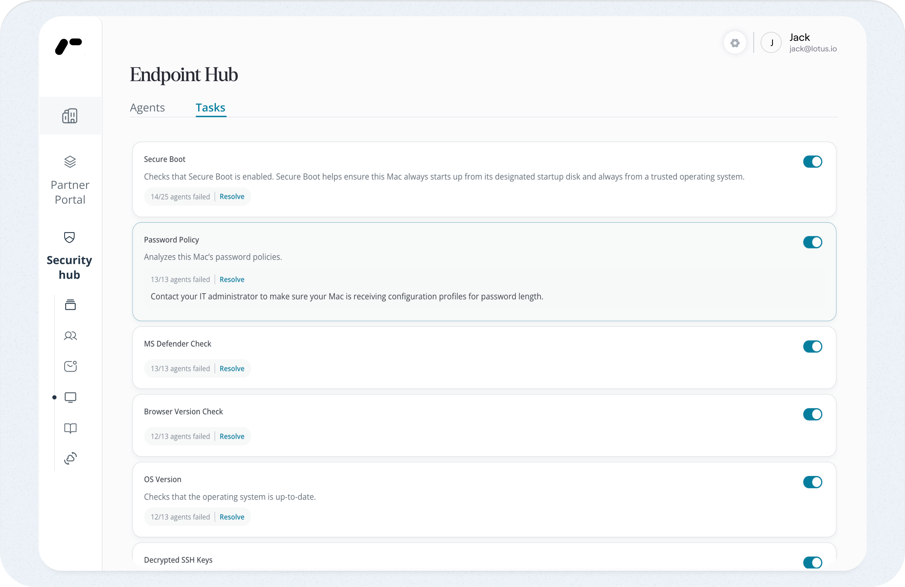Select the Tasks tab
This screenshot has width=905, height=587.
[x=210, y=108]
